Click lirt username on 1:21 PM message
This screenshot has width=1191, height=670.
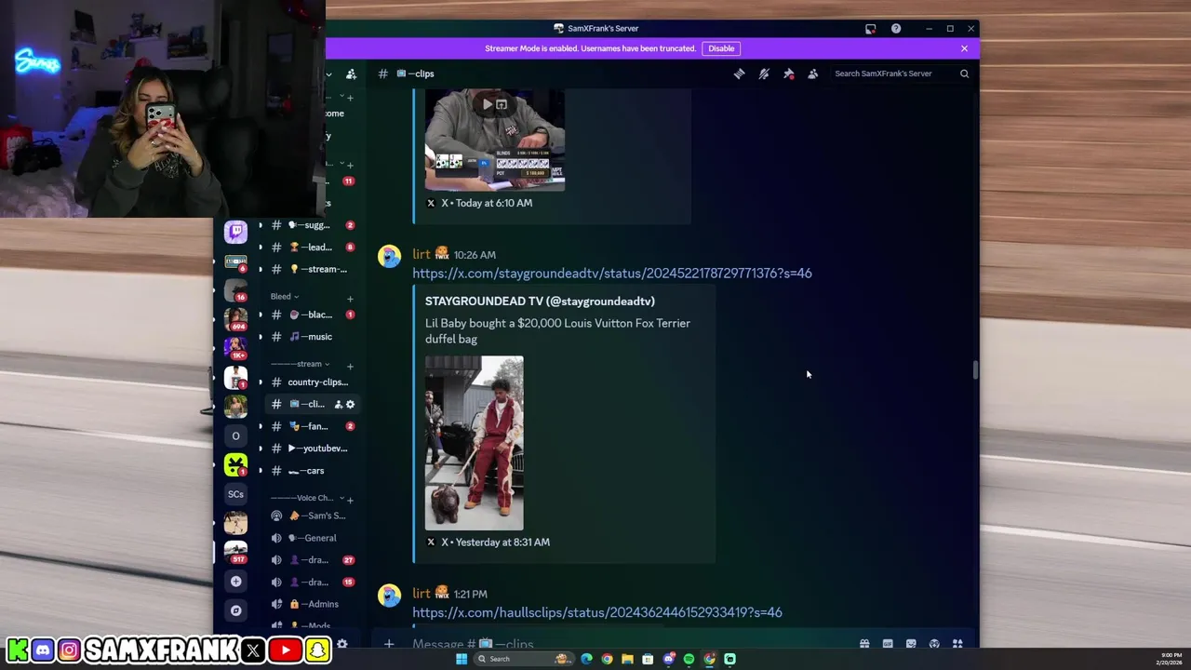422,594
